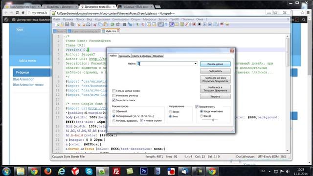Enable 'Только целые слова' checkbox
Screen dimensions: 313x176
tap(114, 91)
